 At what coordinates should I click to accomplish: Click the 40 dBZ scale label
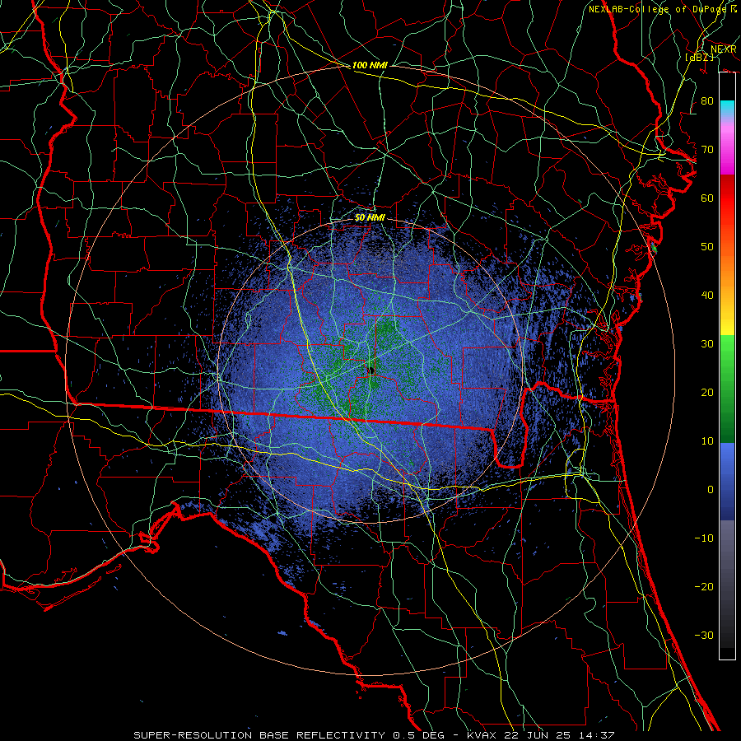pyautogui.click(x=707, y=296)
